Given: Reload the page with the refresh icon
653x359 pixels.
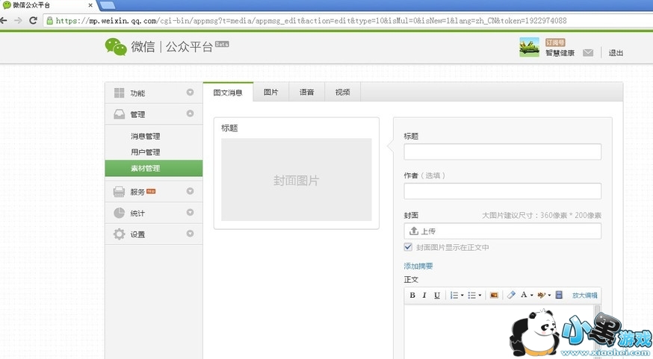Looking at the screenshot, I should (x=34, y=20).
